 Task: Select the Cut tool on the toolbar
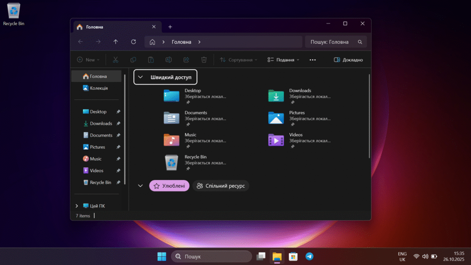click(115, 59)
